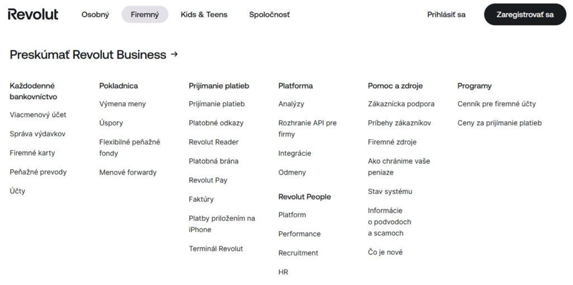Viewport: 573px width, 285px height.
Task: Open the Osobný menu tab
Action: point(95,15)
